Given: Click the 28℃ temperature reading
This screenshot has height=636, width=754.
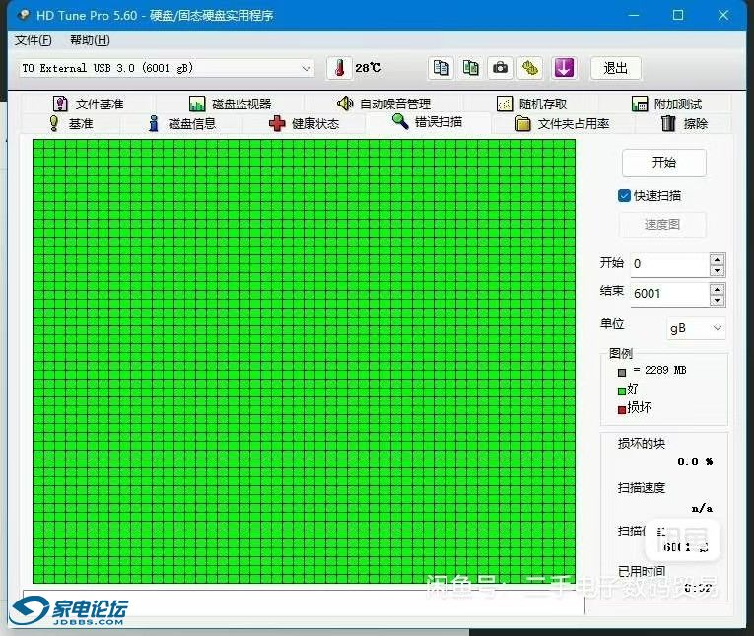Looking at the screenshot, I should 369,68.
